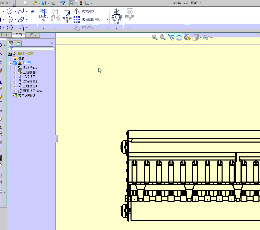The image size is (260, 230).
Task: Expand the 工程视图1 node
Action: (x=15, y=73)
